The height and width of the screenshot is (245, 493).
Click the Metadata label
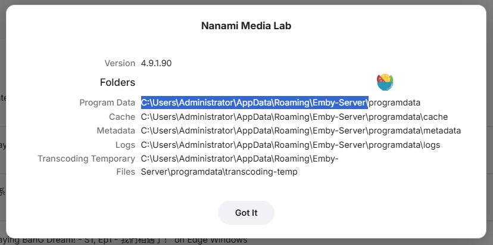(x=116, y=131)
